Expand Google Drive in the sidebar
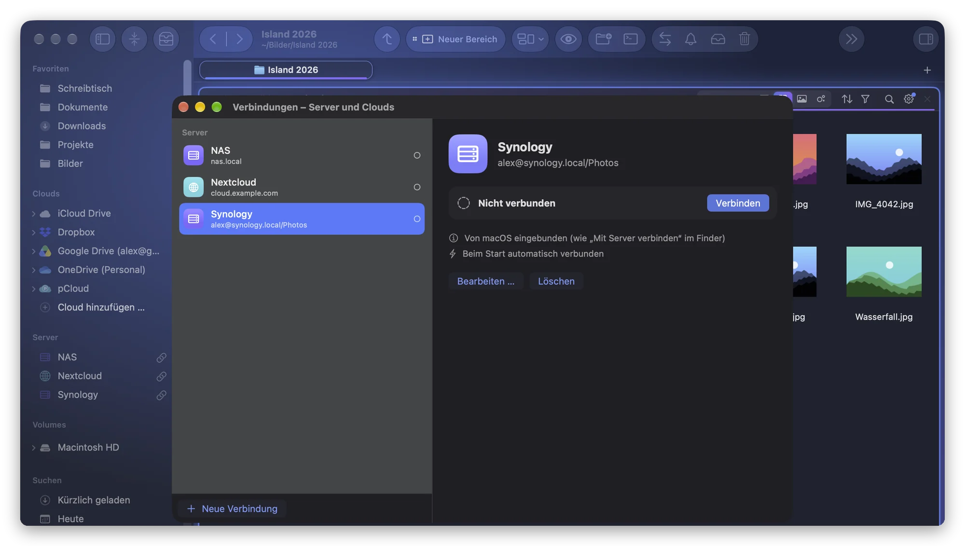The height and width of the screenshot is (546, 965). tap(34, 251)
